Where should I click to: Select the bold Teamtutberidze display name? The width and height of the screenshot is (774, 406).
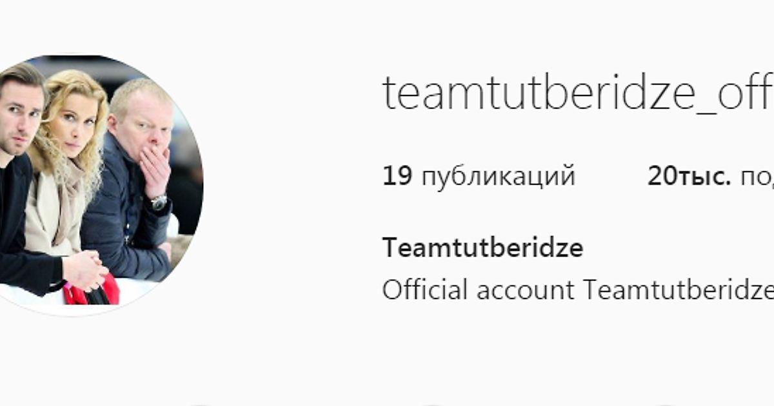[x=482, y=248]
